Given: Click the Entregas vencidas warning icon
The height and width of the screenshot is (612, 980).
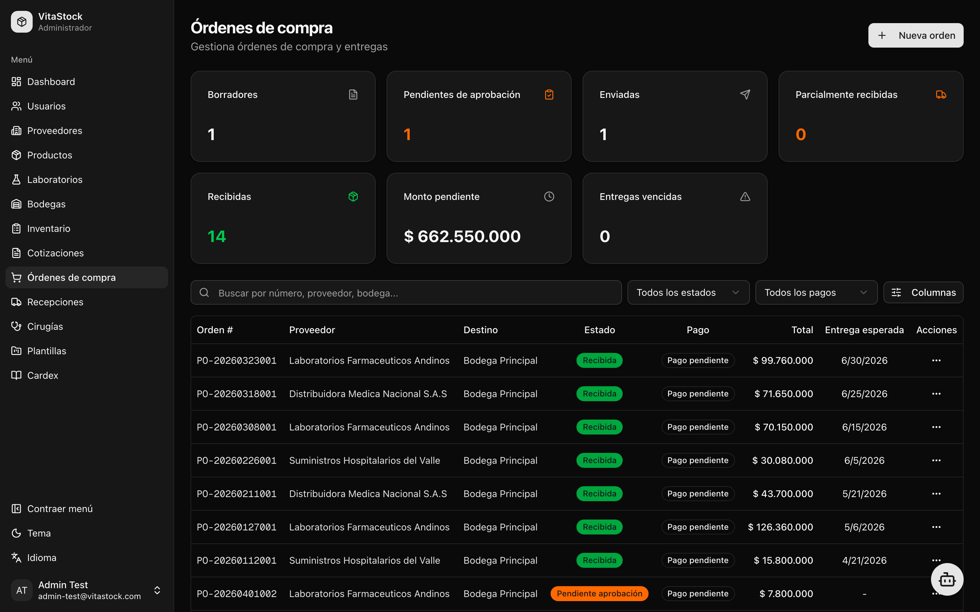Looking at the screenshot, I should click(745, 197).
